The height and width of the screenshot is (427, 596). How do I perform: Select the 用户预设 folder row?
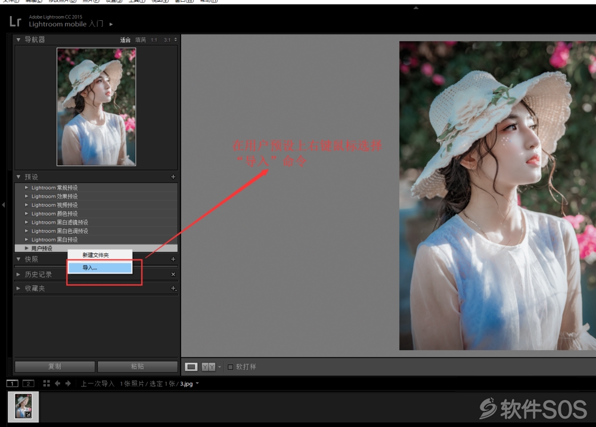point(96,248)
